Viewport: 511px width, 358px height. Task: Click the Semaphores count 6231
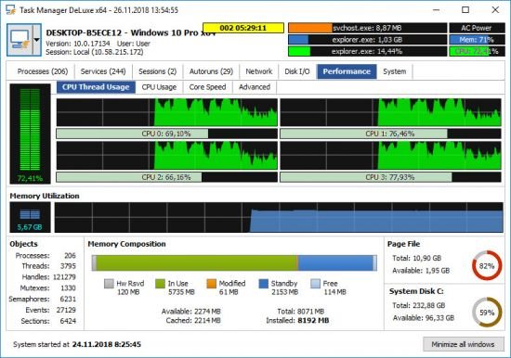pos(68,299)
